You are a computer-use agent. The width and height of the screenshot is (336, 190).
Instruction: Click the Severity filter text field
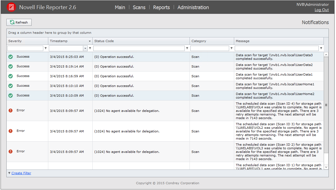[25, 48]
